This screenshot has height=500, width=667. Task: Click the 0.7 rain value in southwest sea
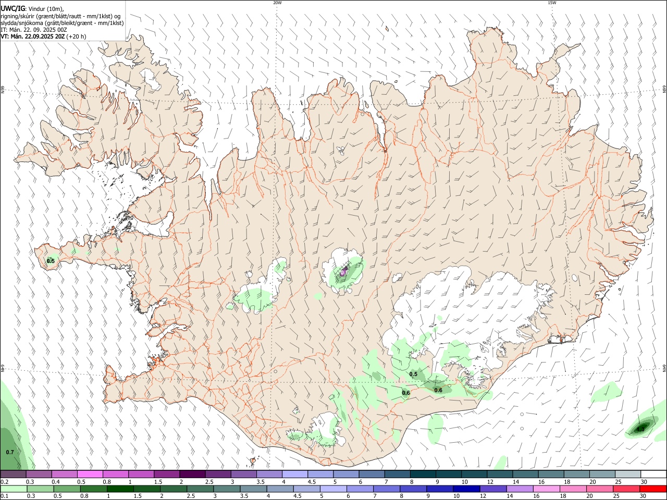coord(10,452)
